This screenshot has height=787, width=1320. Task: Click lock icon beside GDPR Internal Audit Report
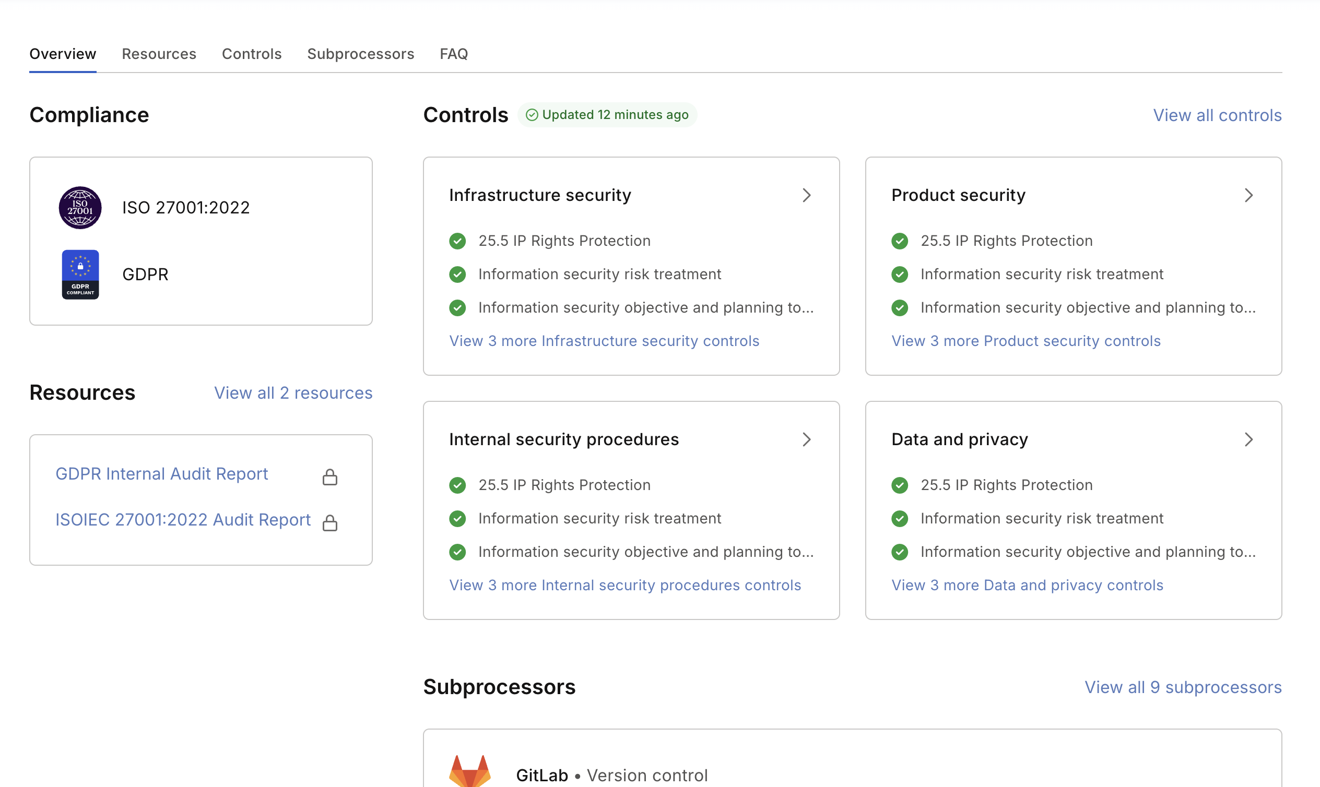(x=330, y=477)
